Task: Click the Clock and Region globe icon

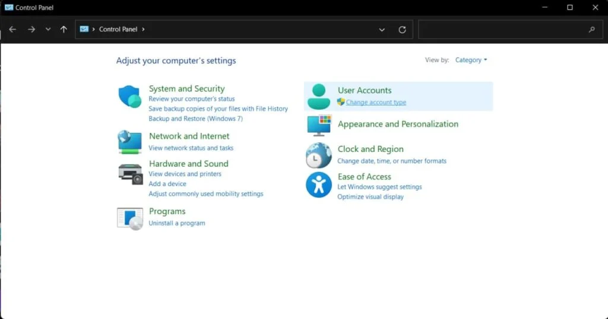Action: click(319, 156)
